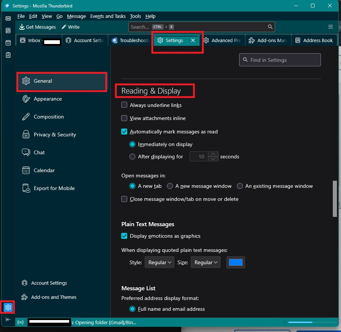
Task: Click the Get Messages download icon
Action: (x=22, y=27)
